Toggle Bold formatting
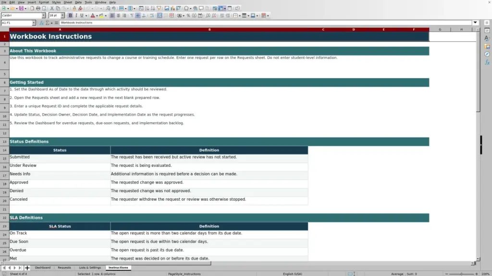The image size is (492, 276). pos(70,15)
